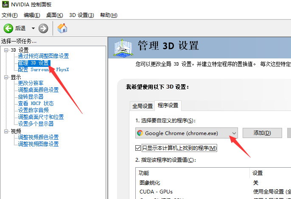Open 更改分辨率 task
Screen dimensions: 291x199
tap(31, 83)
